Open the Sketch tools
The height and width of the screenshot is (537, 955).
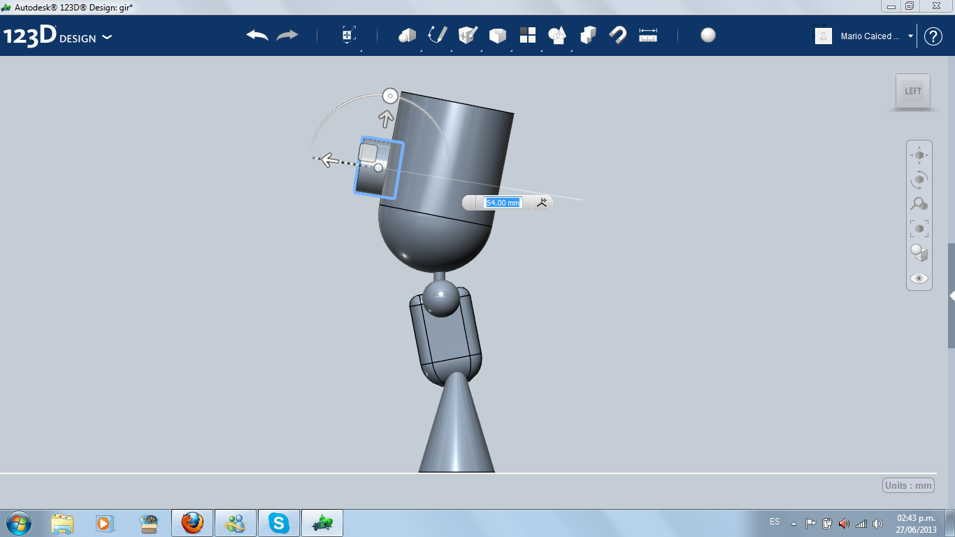pyautogui.click(x=438, y=35)
